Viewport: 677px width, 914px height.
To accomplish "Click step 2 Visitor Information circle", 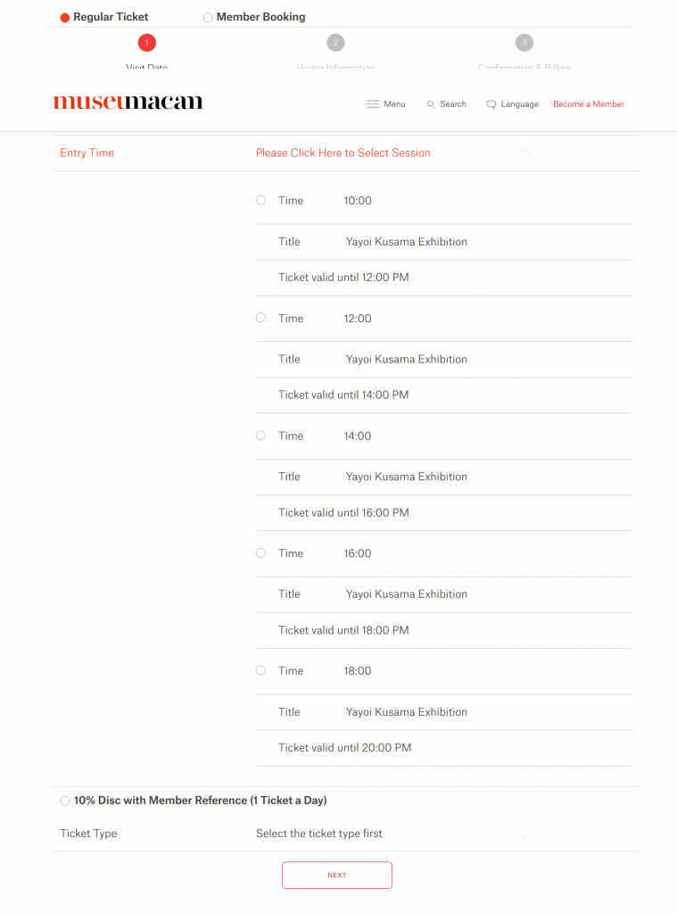I will [x=335, y=42].
